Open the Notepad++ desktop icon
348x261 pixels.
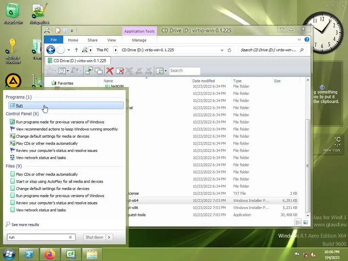[x=39, y=13]
